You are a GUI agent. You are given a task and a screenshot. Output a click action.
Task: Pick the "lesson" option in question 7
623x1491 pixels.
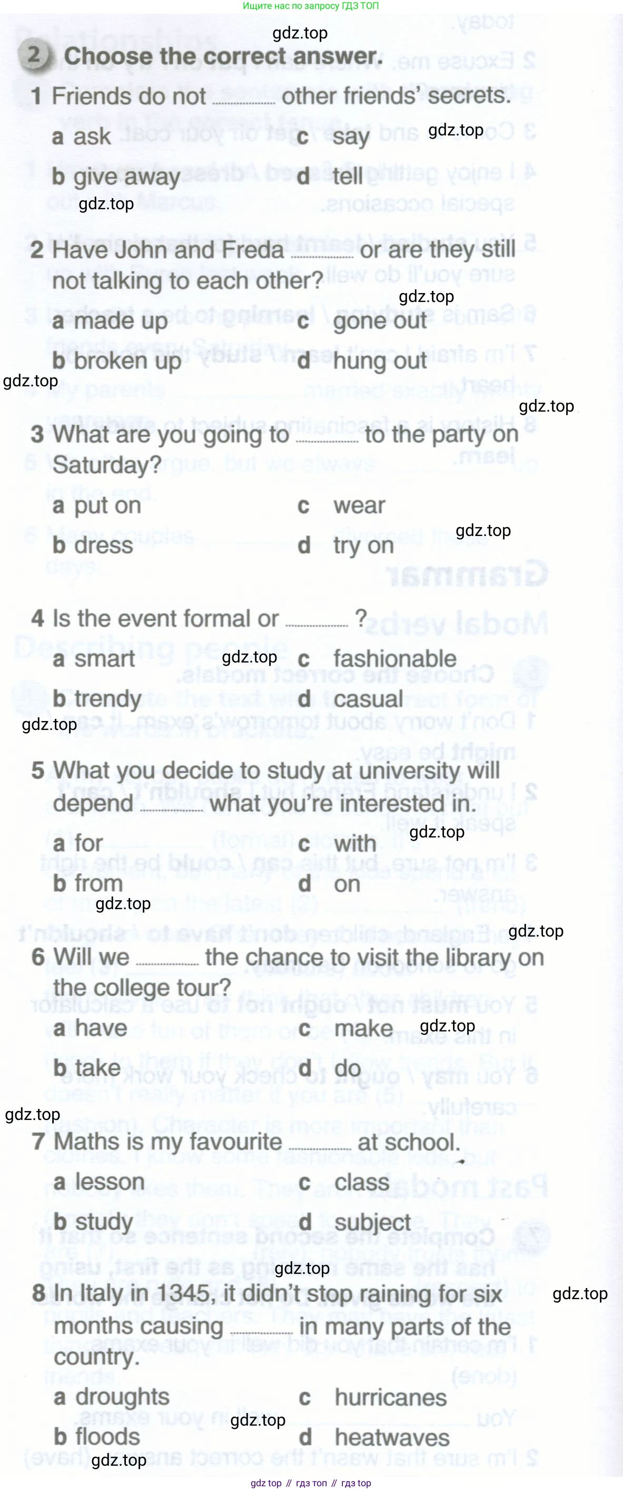tap(110, 1183)
